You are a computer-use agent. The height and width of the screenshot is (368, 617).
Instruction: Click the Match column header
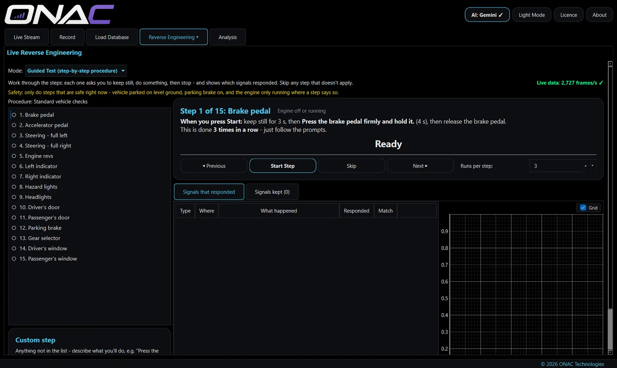[x=386, y=211]
